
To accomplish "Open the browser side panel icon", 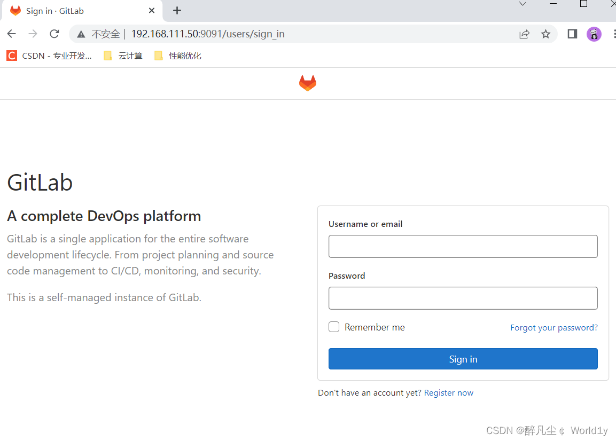I will click(572, 34).
